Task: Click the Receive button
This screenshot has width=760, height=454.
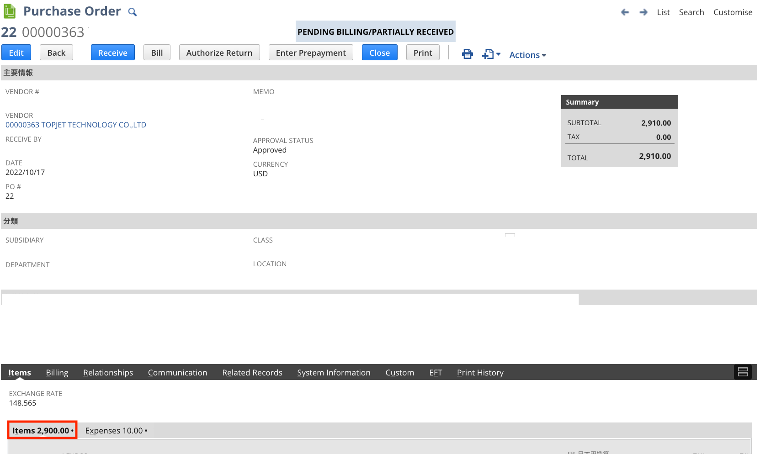Action: [112, 52]
